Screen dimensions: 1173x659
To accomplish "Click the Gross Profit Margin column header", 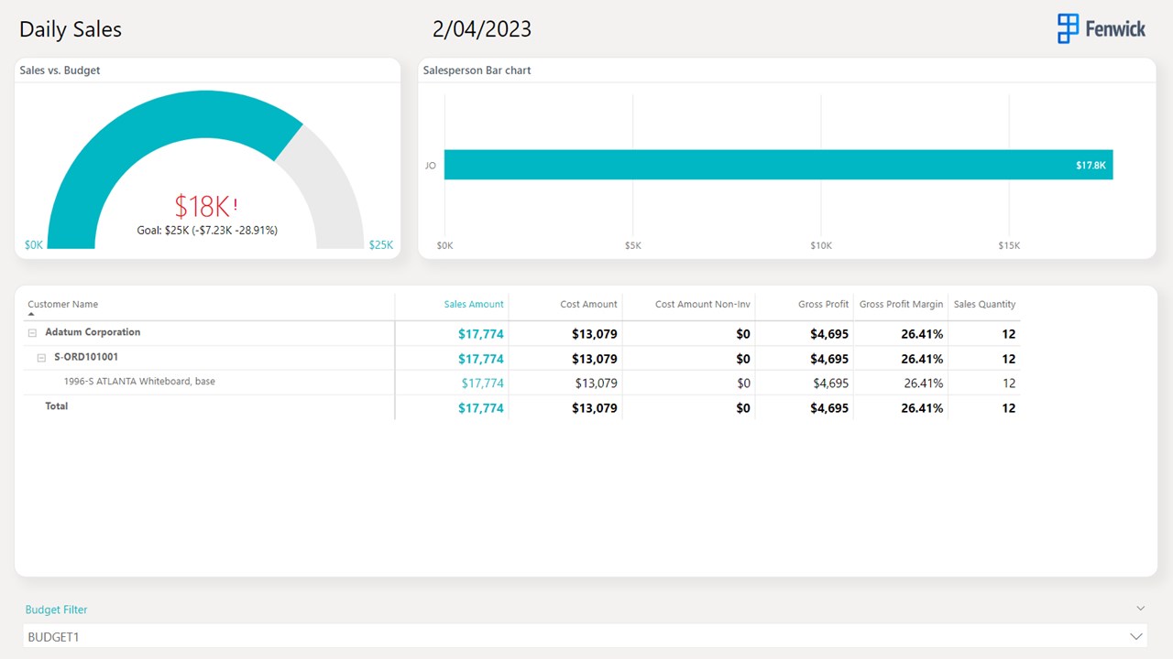I will pyautogui.click(x=901, y=304).
